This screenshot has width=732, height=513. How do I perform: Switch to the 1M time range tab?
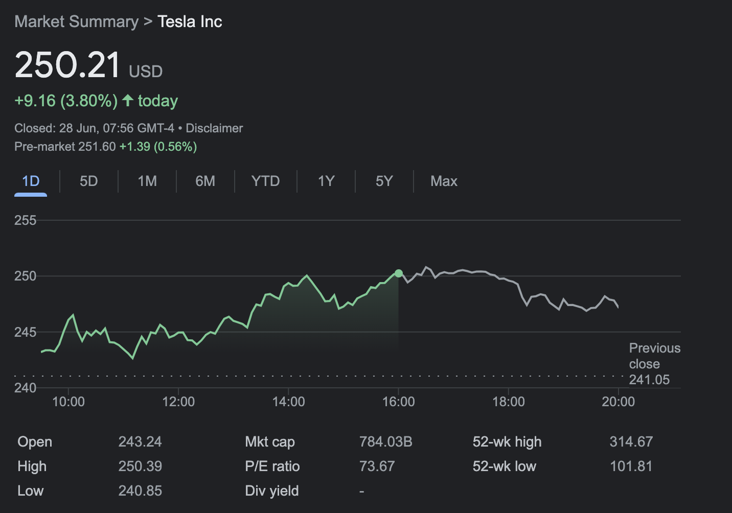point(147,181)
